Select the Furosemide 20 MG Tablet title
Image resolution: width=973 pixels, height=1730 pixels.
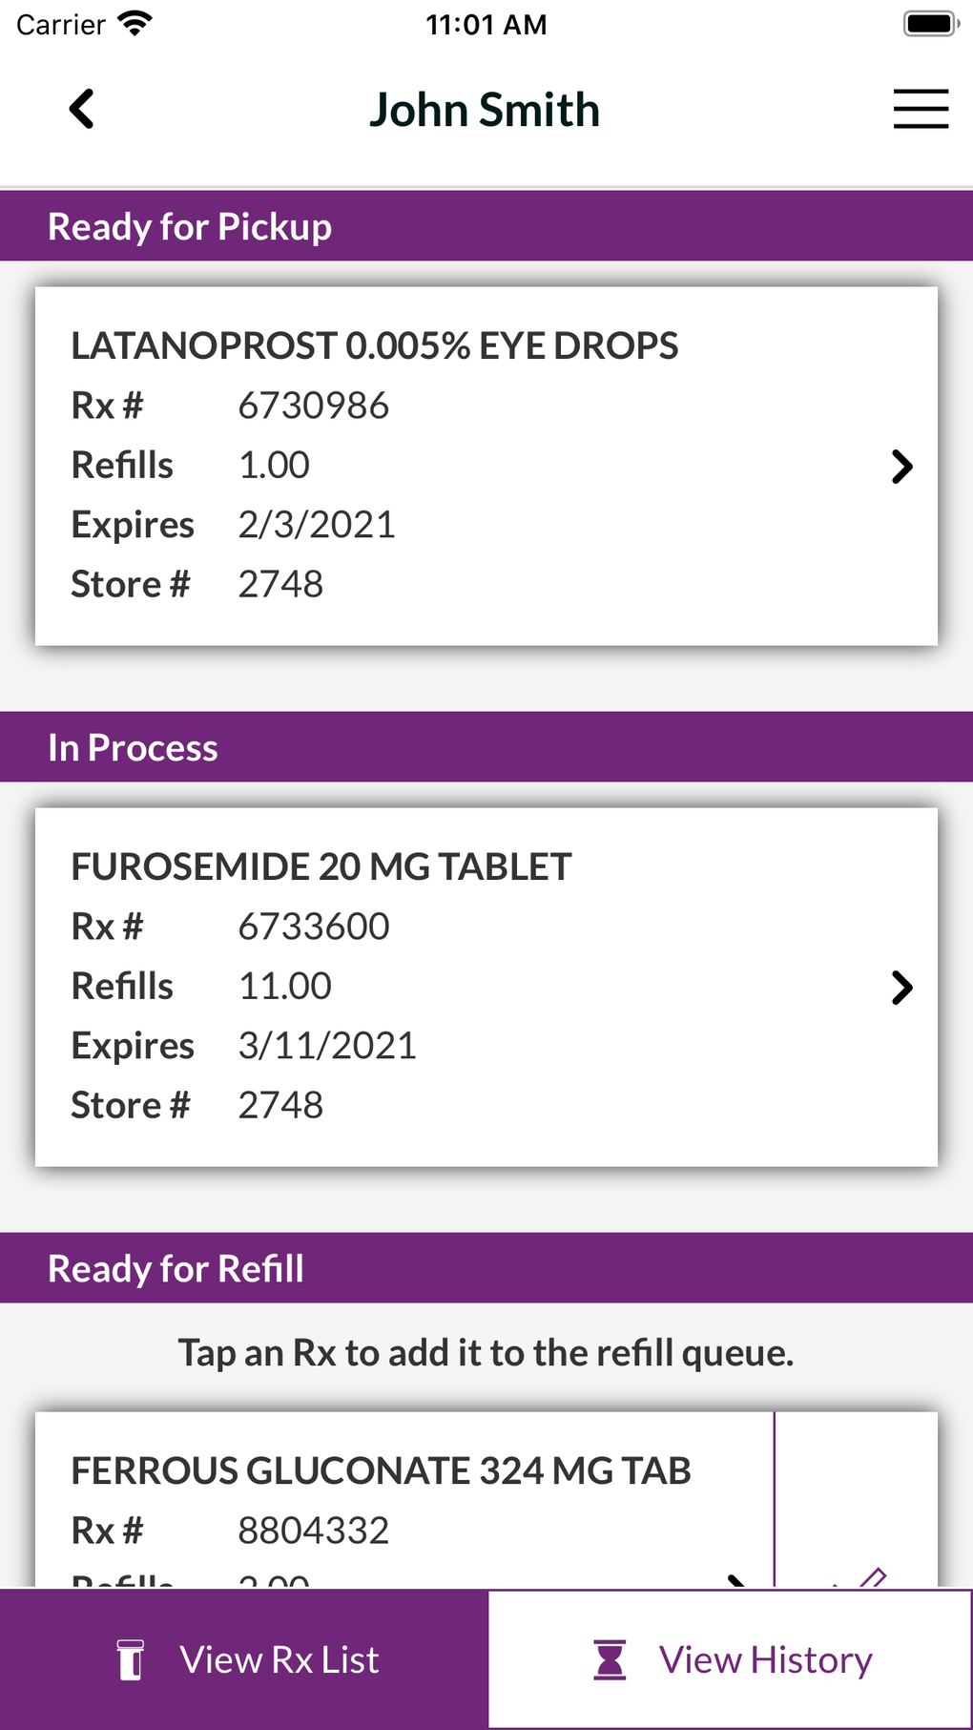pyautogui.click(x=321, y=866)
